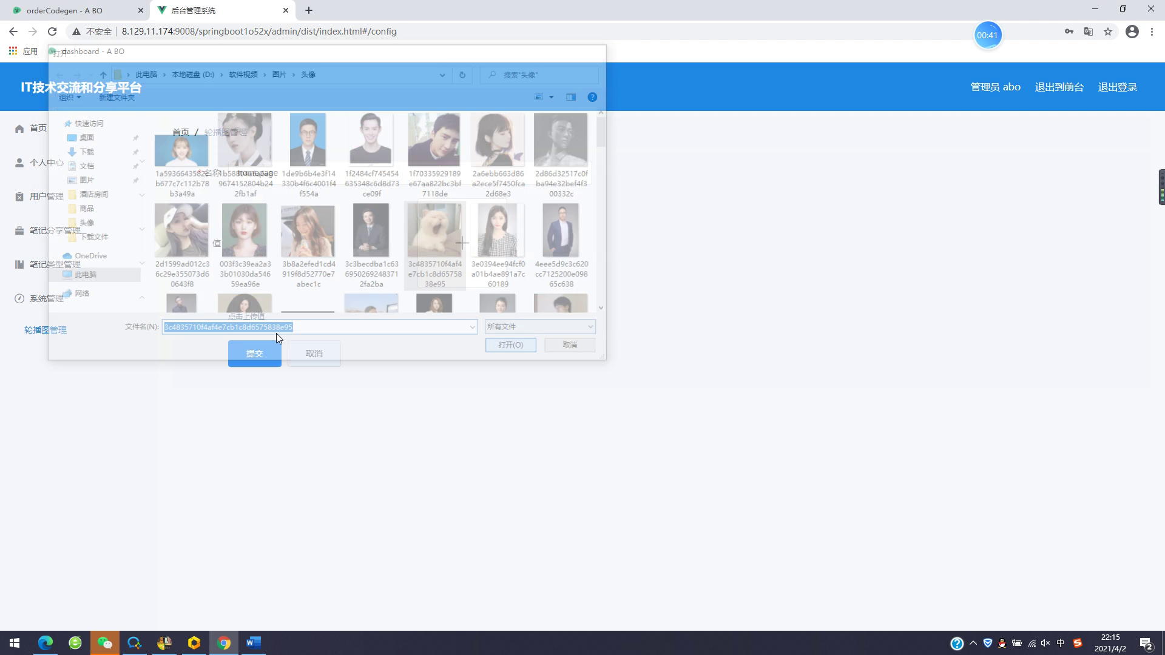Select OneDrive in the file dialog tree
Viewport: 1165px width, 655px height.
pos(90,256)
